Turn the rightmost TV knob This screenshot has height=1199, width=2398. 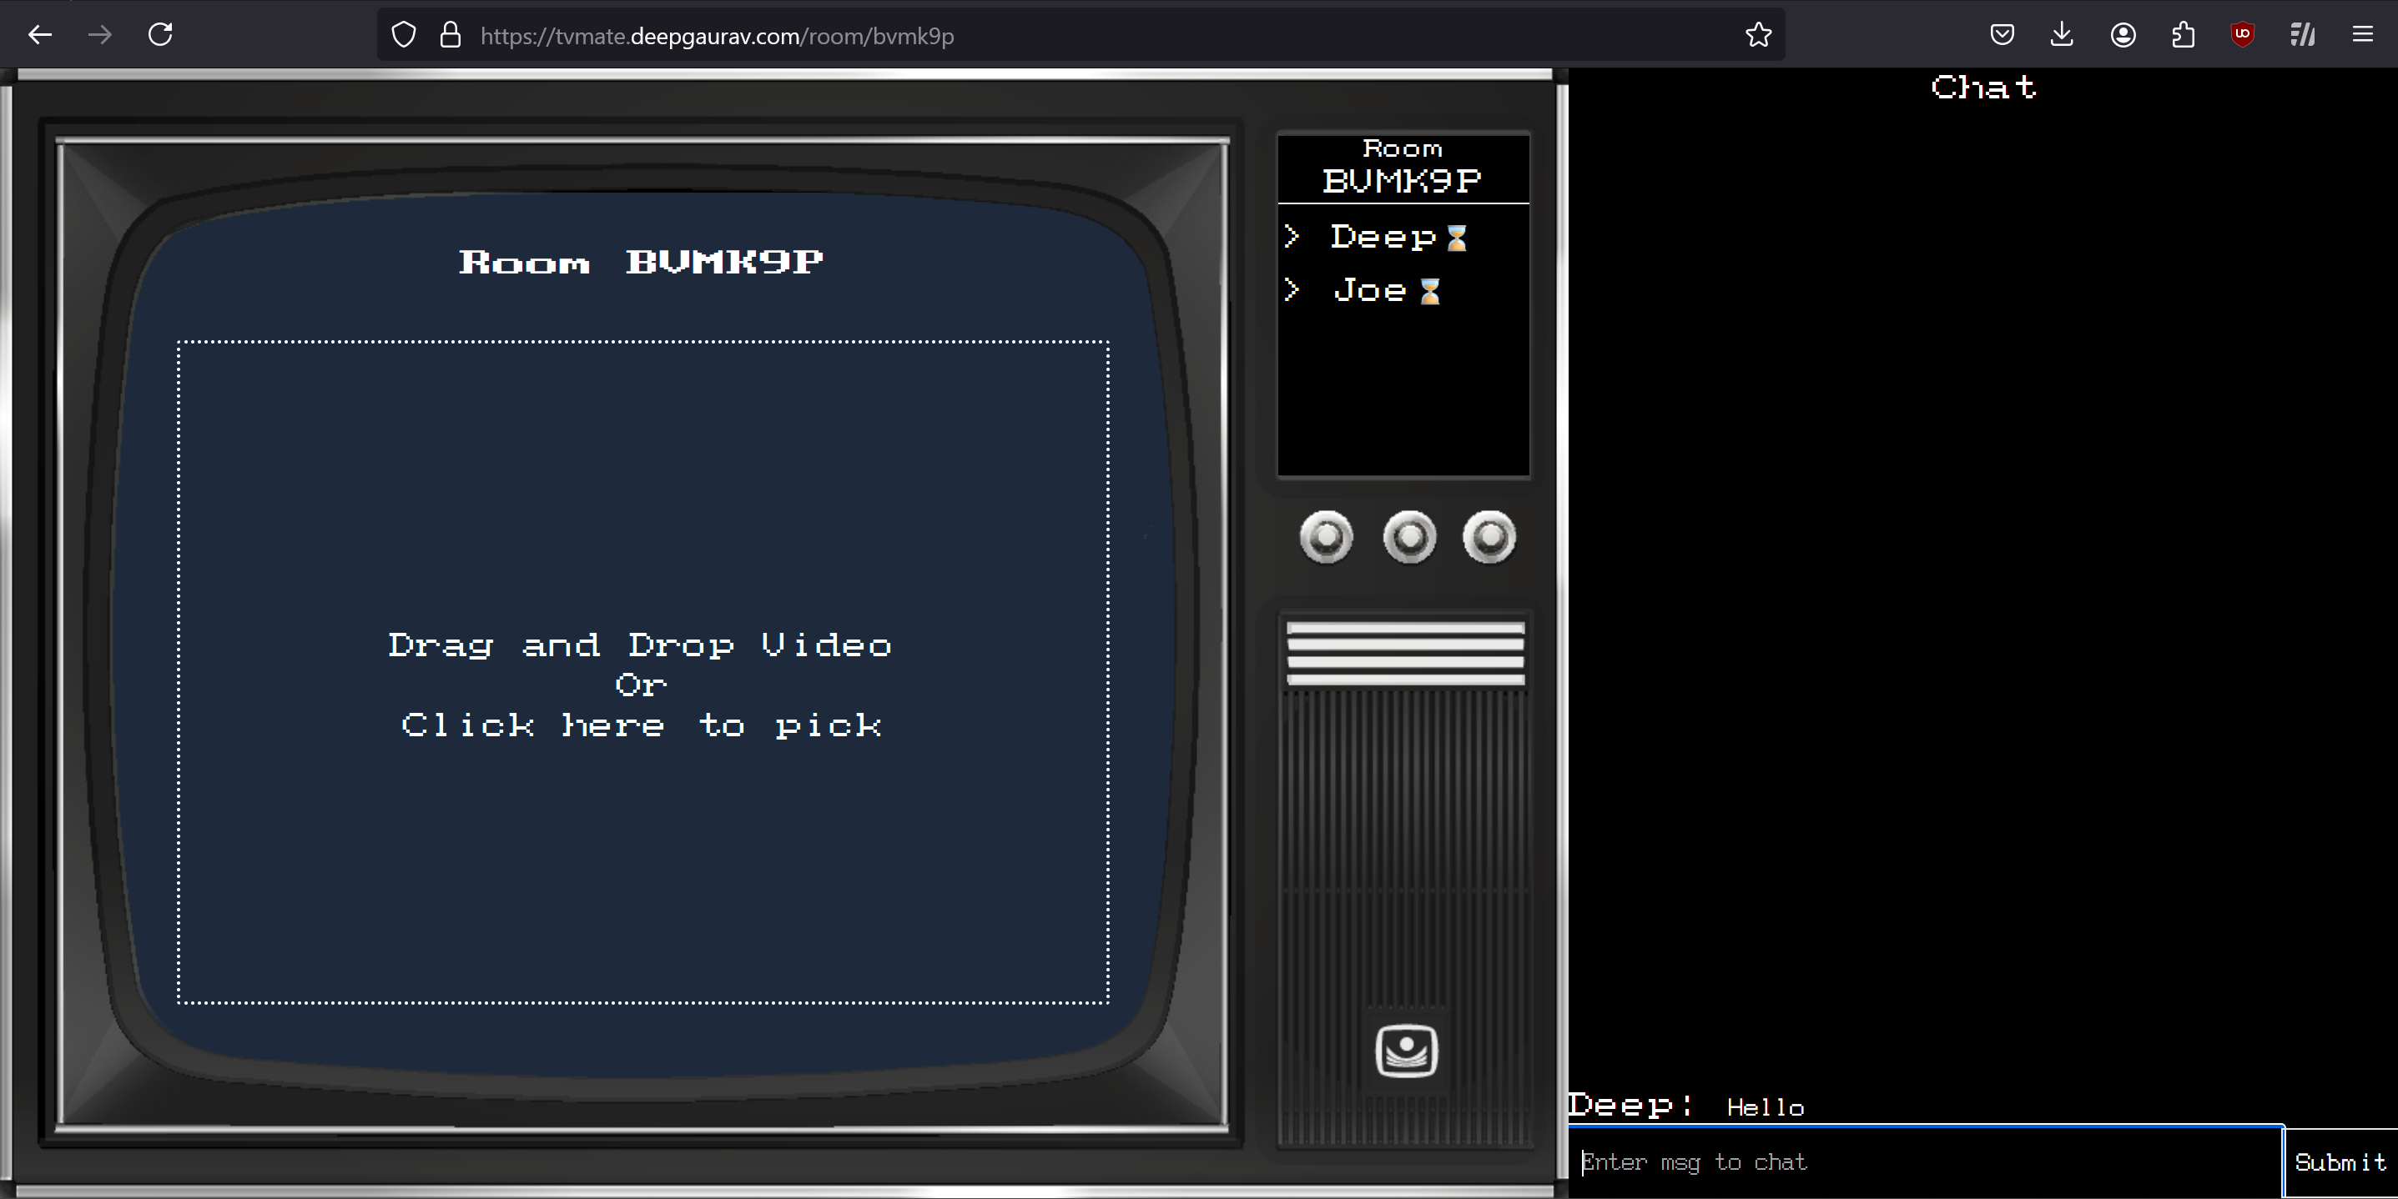(x=1490, y=538)
